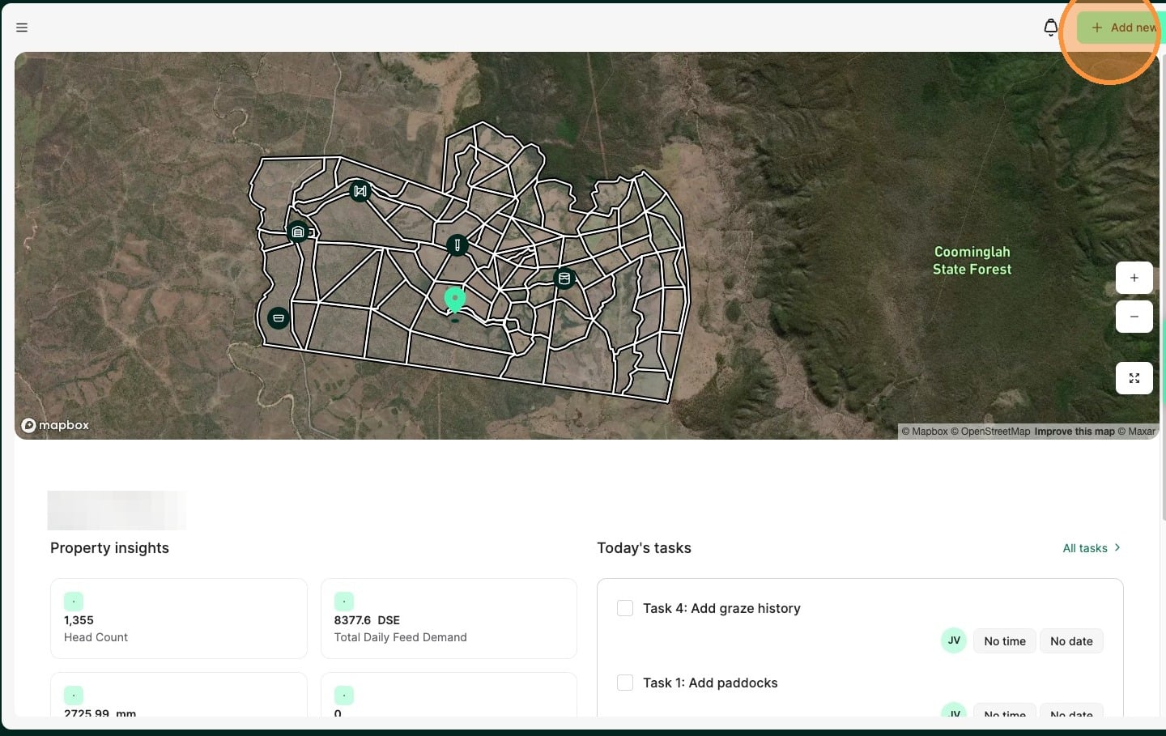The image size is (1166, 736).
Task: Open the Head Count insight card
Action: 178,619
